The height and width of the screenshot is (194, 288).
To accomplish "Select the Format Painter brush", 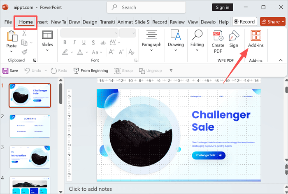I will pyautogui.click(x=24, y=52).
